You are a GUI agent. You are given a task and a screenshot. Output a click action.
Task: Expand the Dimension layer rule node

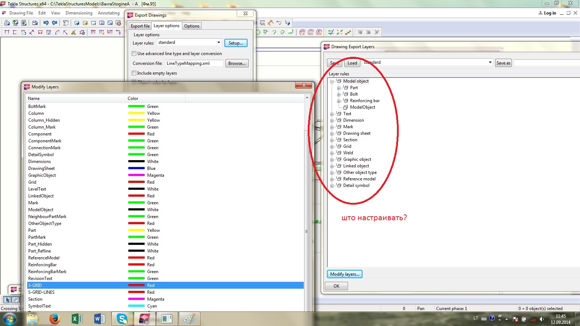(332, 121)
